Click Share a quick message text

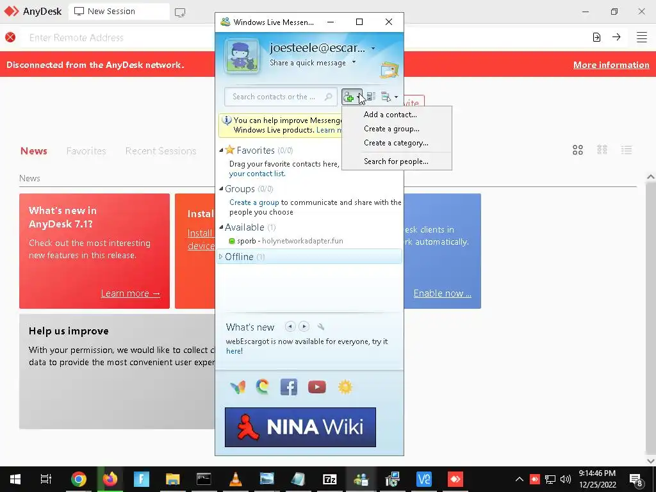[307, 63]
